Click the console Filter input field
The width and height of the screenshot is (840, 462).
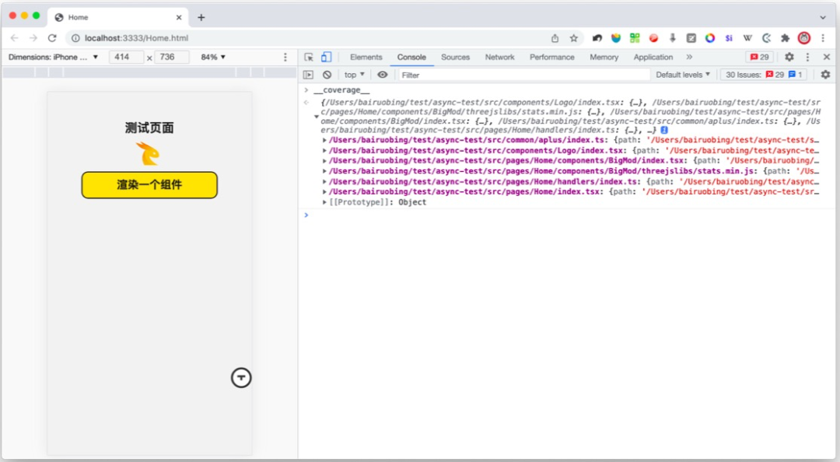coord(524,75)
